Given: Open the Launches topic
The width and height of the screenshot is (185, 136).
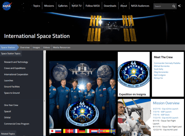Looking at the screenshot, I should click(9, 81).
